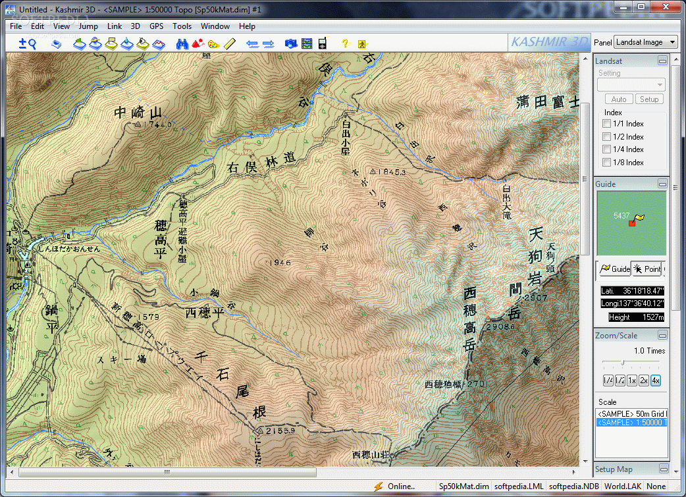Screen dimensions: 686x497
Task: Click the yellow question mark help icon
Action: [x=346, y=43]
